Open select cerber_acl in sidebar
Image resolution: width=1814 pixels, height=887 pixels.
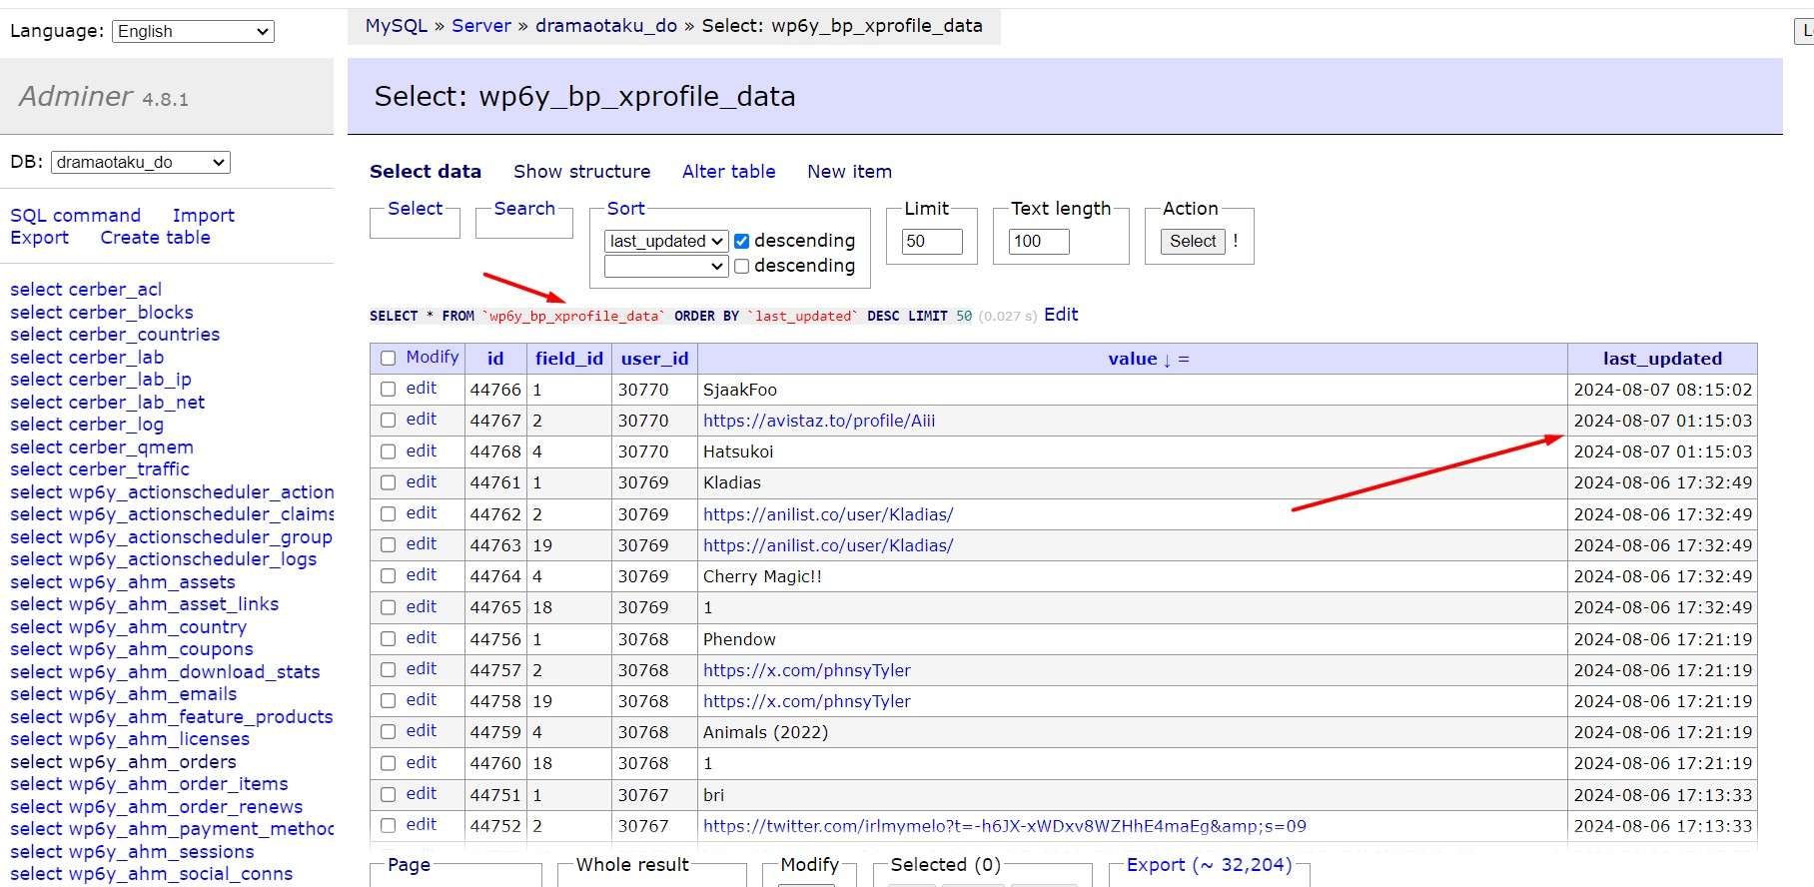(x=86, y=290)
